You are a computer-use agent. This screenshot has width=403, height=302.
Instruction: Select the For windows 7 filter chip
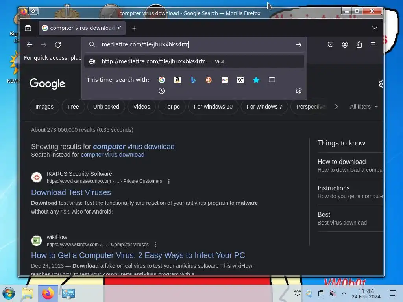click(x=264, y=107)
